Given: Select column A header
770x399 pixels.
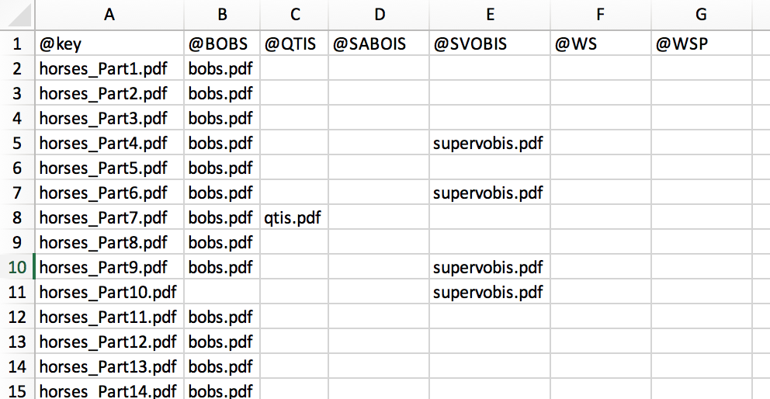Looking at the screenshot, I should [x=109, y=15].
